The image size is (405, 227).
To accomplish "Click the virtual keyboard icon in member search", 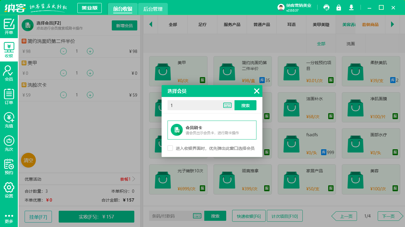I will [x=227, y=105].
